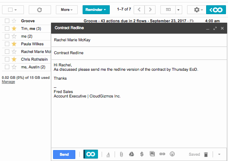
Task: Insert an emoticon in the message
Action: pyautogui.click(x=172, y=154)
